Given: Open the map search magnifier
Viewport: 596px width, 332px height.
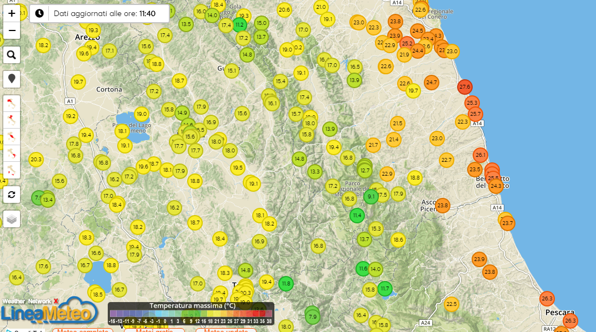Looking at the screenshot, I should [x=12, y=55].
